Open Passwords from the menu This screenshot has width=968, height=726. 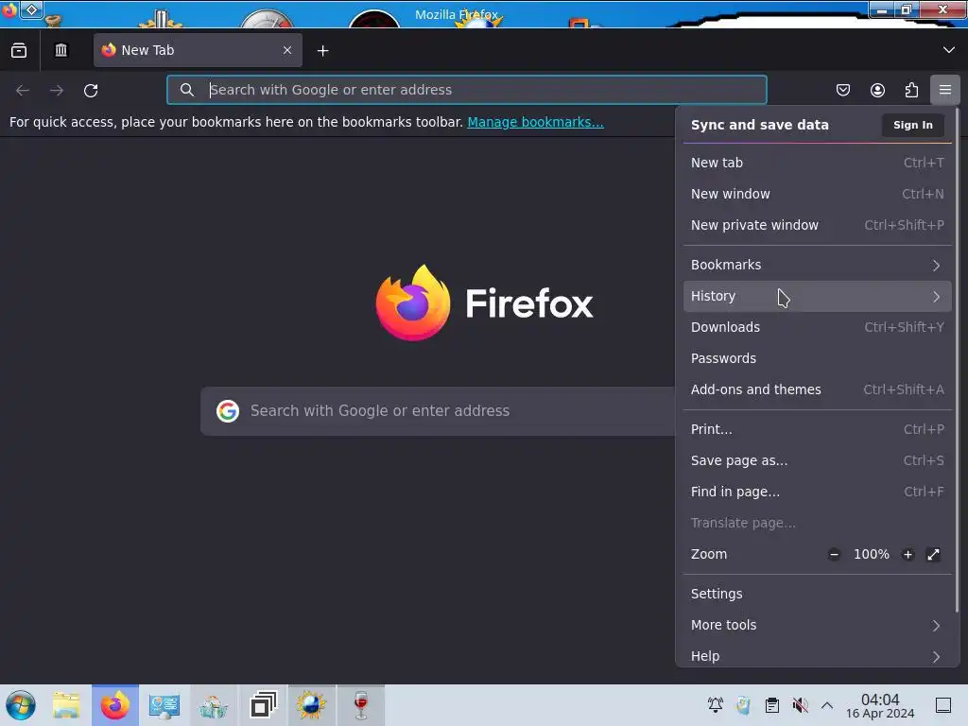(x=818, y=358)
